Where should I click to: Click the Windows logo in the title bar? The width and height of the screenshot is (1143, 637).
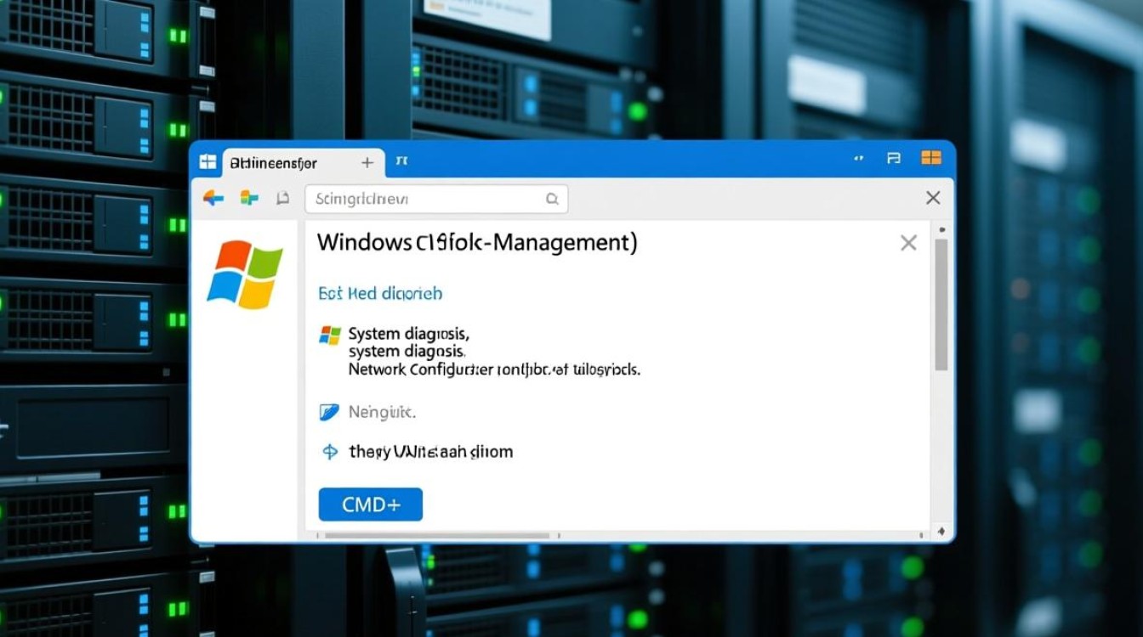pos(208,161)
